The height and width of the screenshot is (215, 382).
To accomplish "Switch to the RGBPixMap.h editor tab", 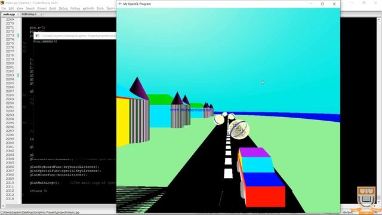I will 29,14.
